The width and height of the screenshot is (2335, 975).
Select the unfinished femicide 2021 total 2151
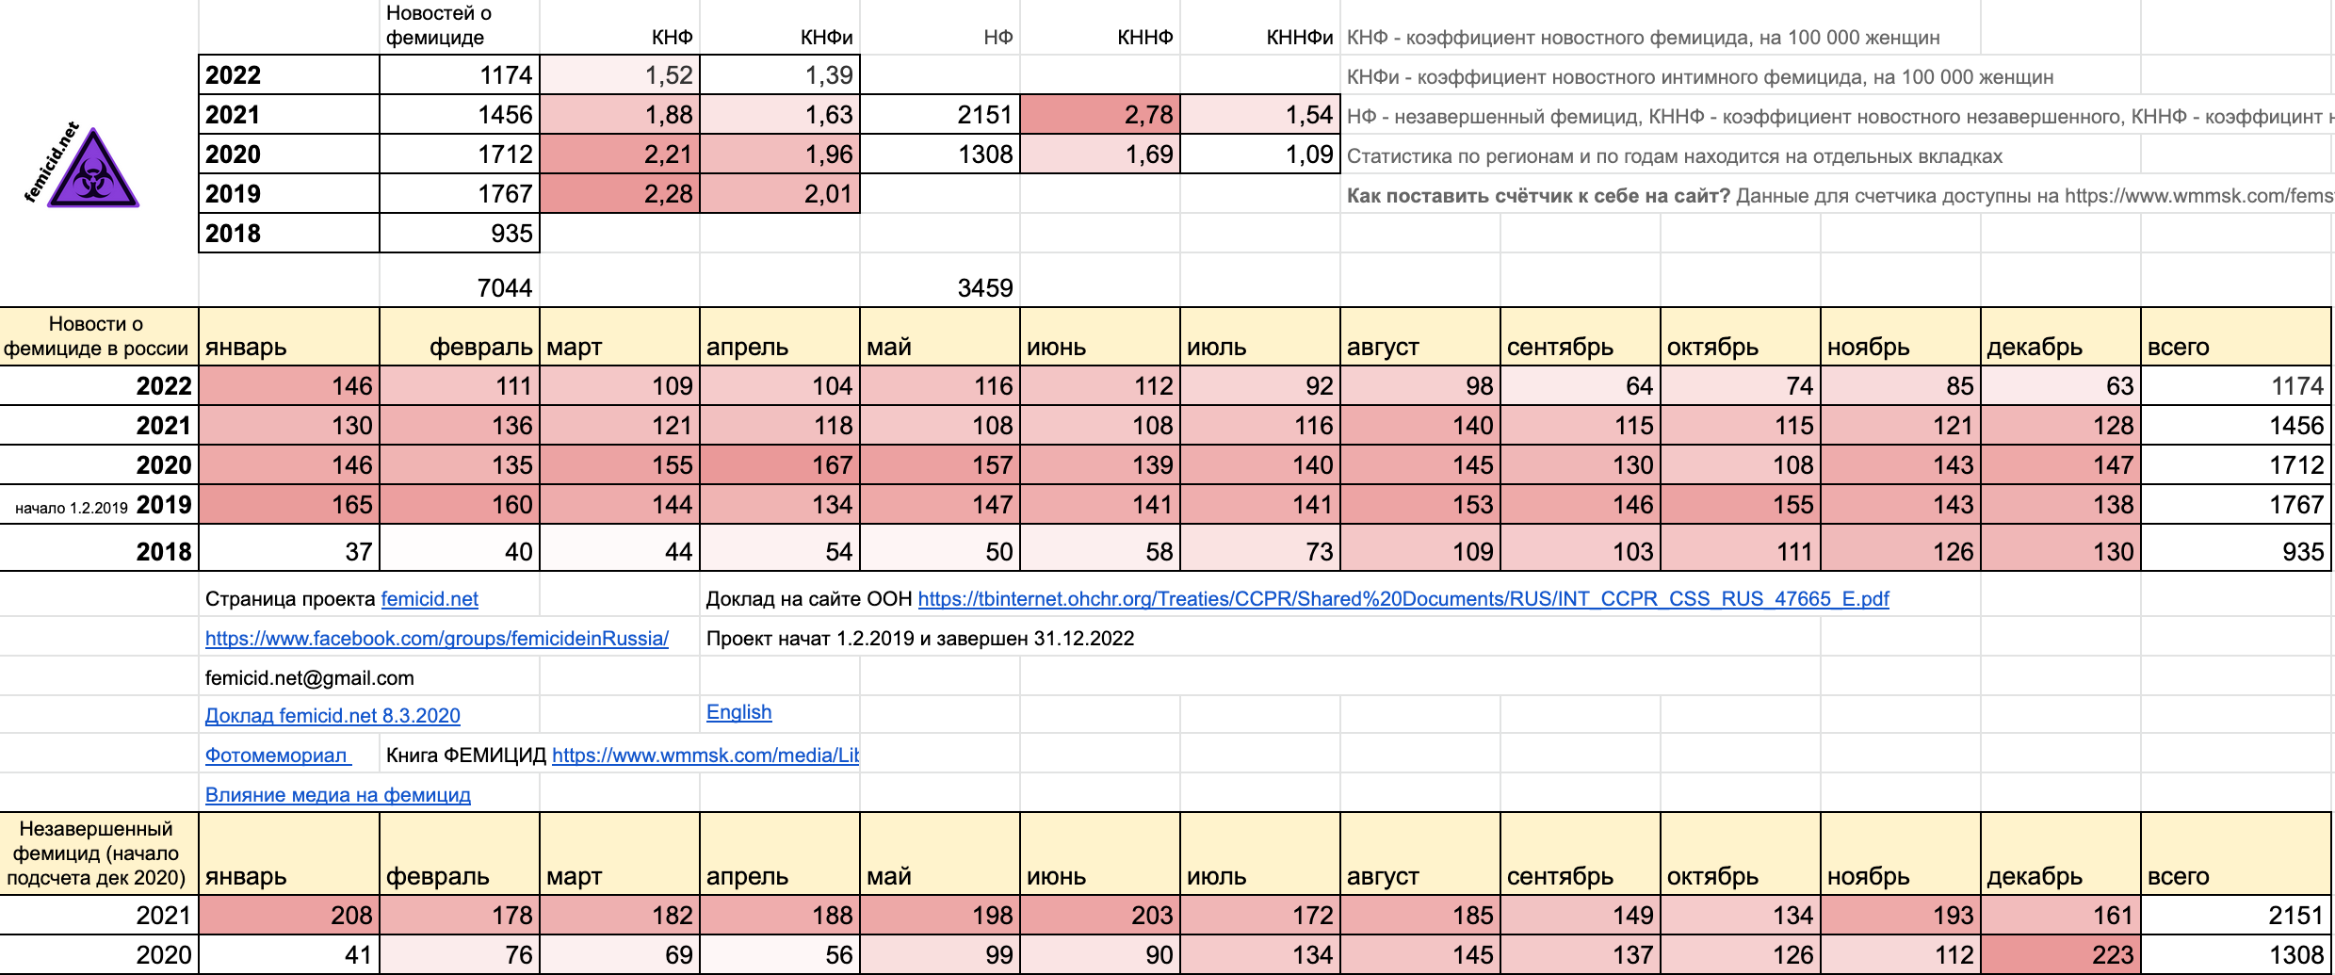(2238, 915)
